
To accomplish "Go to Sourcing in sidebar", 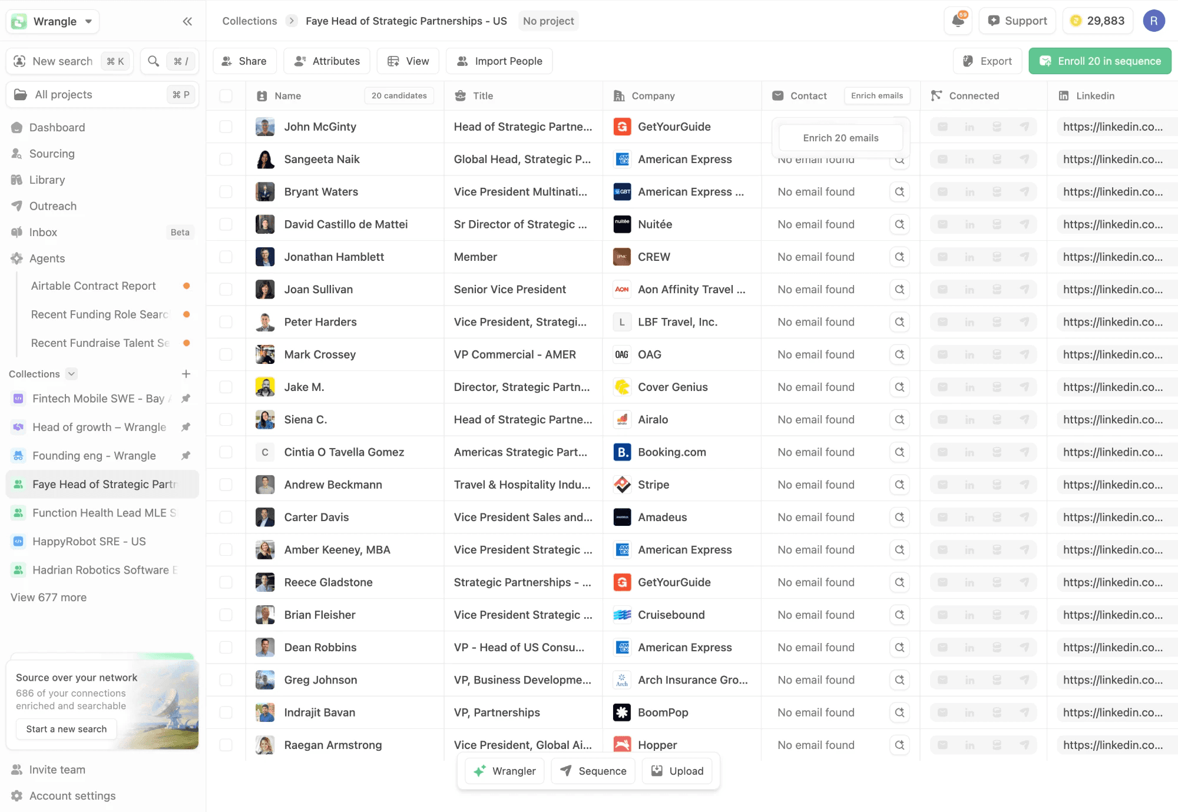I will click(52, 154).
